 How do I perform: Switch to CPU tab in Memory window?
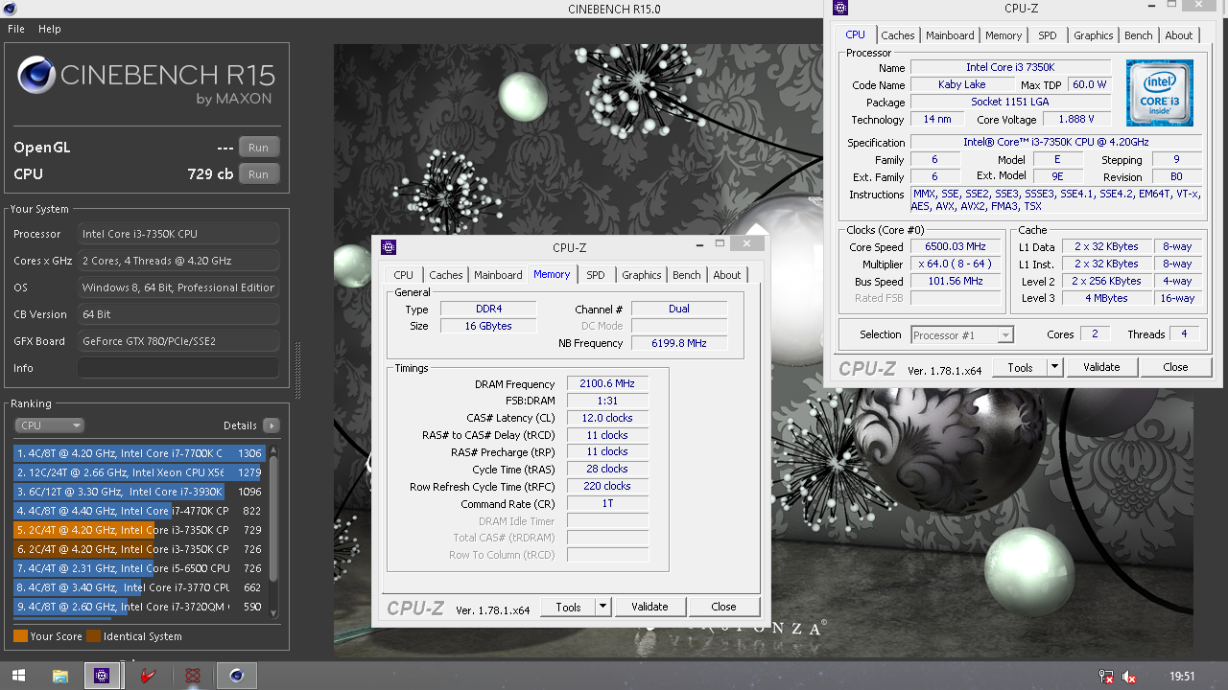coord(403,275)
